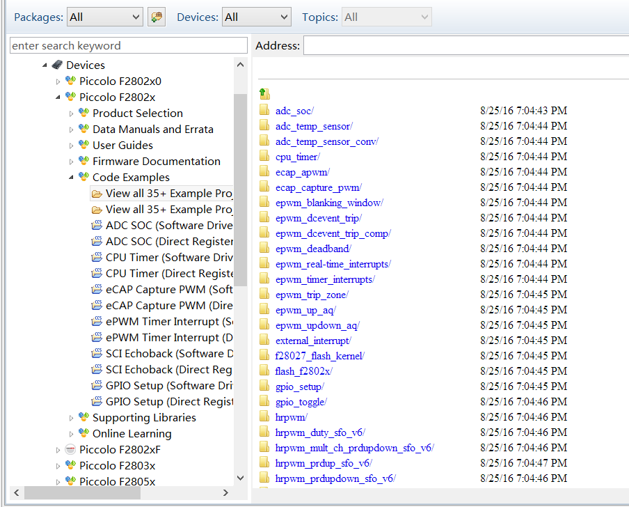Click folder icon beside epwm_dcevent_trip/

point(264,217)
